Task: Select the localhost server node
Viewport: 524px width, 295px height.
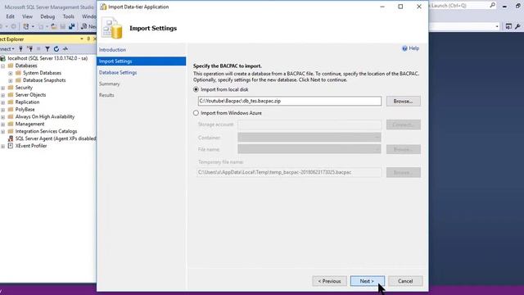Action: (x=47, y=58)
